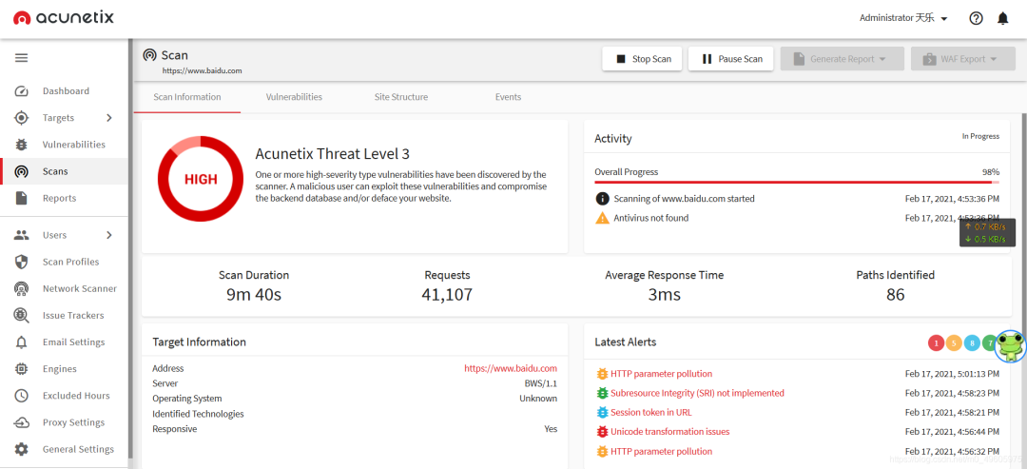Open the Generate Report dropdown

842,59
